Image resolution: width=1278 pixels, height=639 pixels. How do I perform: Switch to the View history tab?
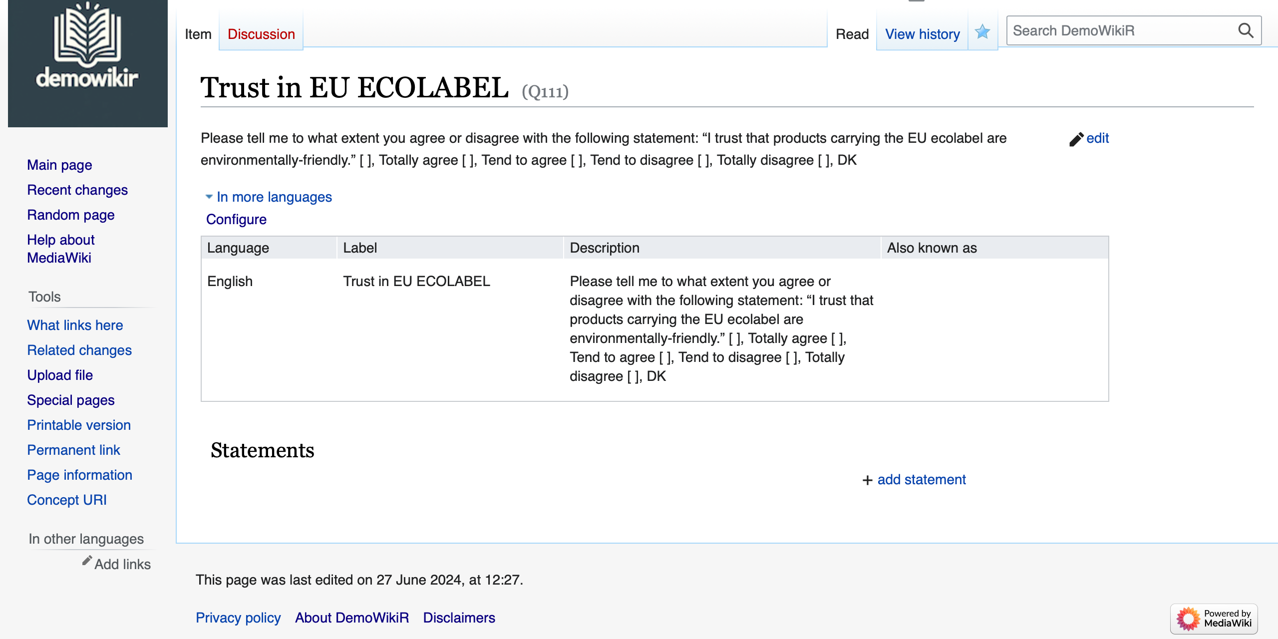click(x=922, y=34)
